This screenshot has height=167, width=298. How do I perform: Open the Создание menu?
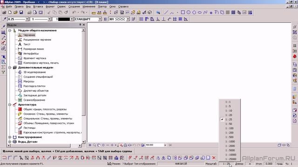tap(74, 6)
